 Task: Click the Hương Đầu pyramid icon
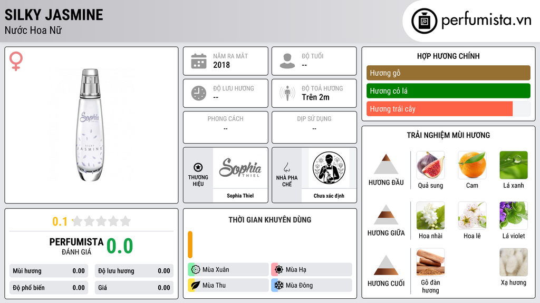pos(386,164)
